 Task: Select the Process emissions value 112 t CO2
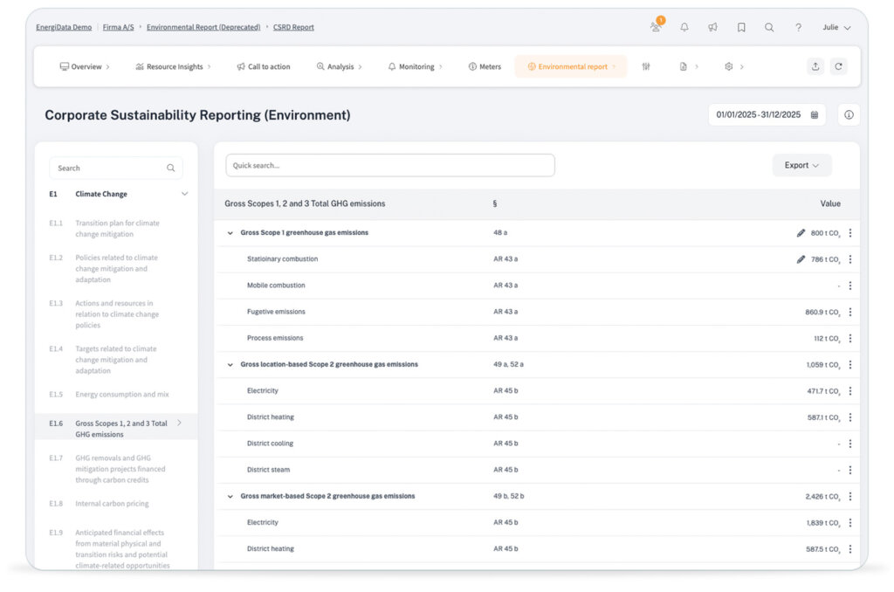(x=828, y=338)
